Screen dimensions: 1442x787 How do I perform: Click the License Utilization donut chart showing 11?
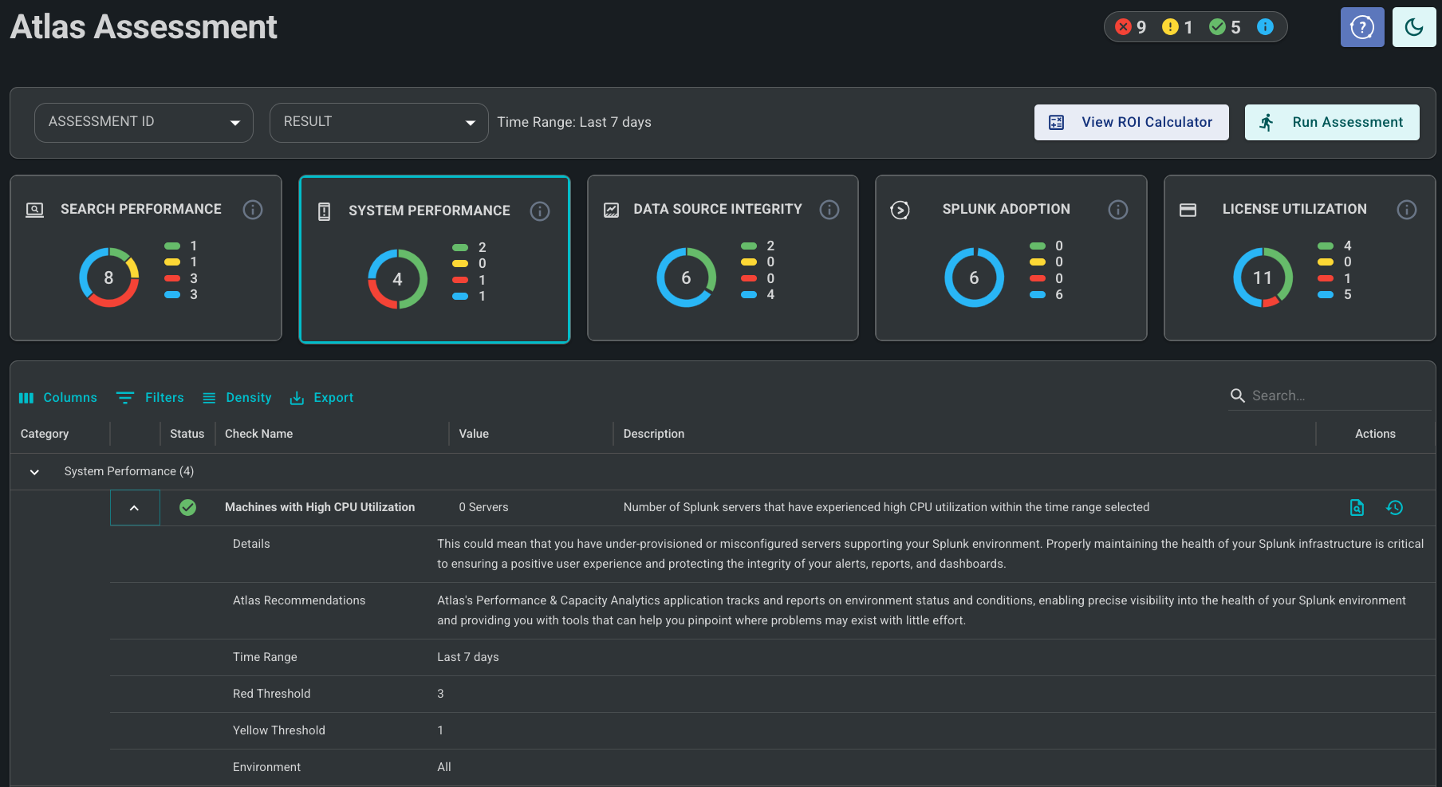pos(1263,277)
